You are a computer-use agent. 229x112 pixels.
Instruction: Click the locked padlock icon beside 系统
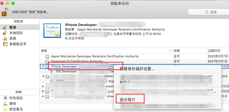click(x=5, y=39)
